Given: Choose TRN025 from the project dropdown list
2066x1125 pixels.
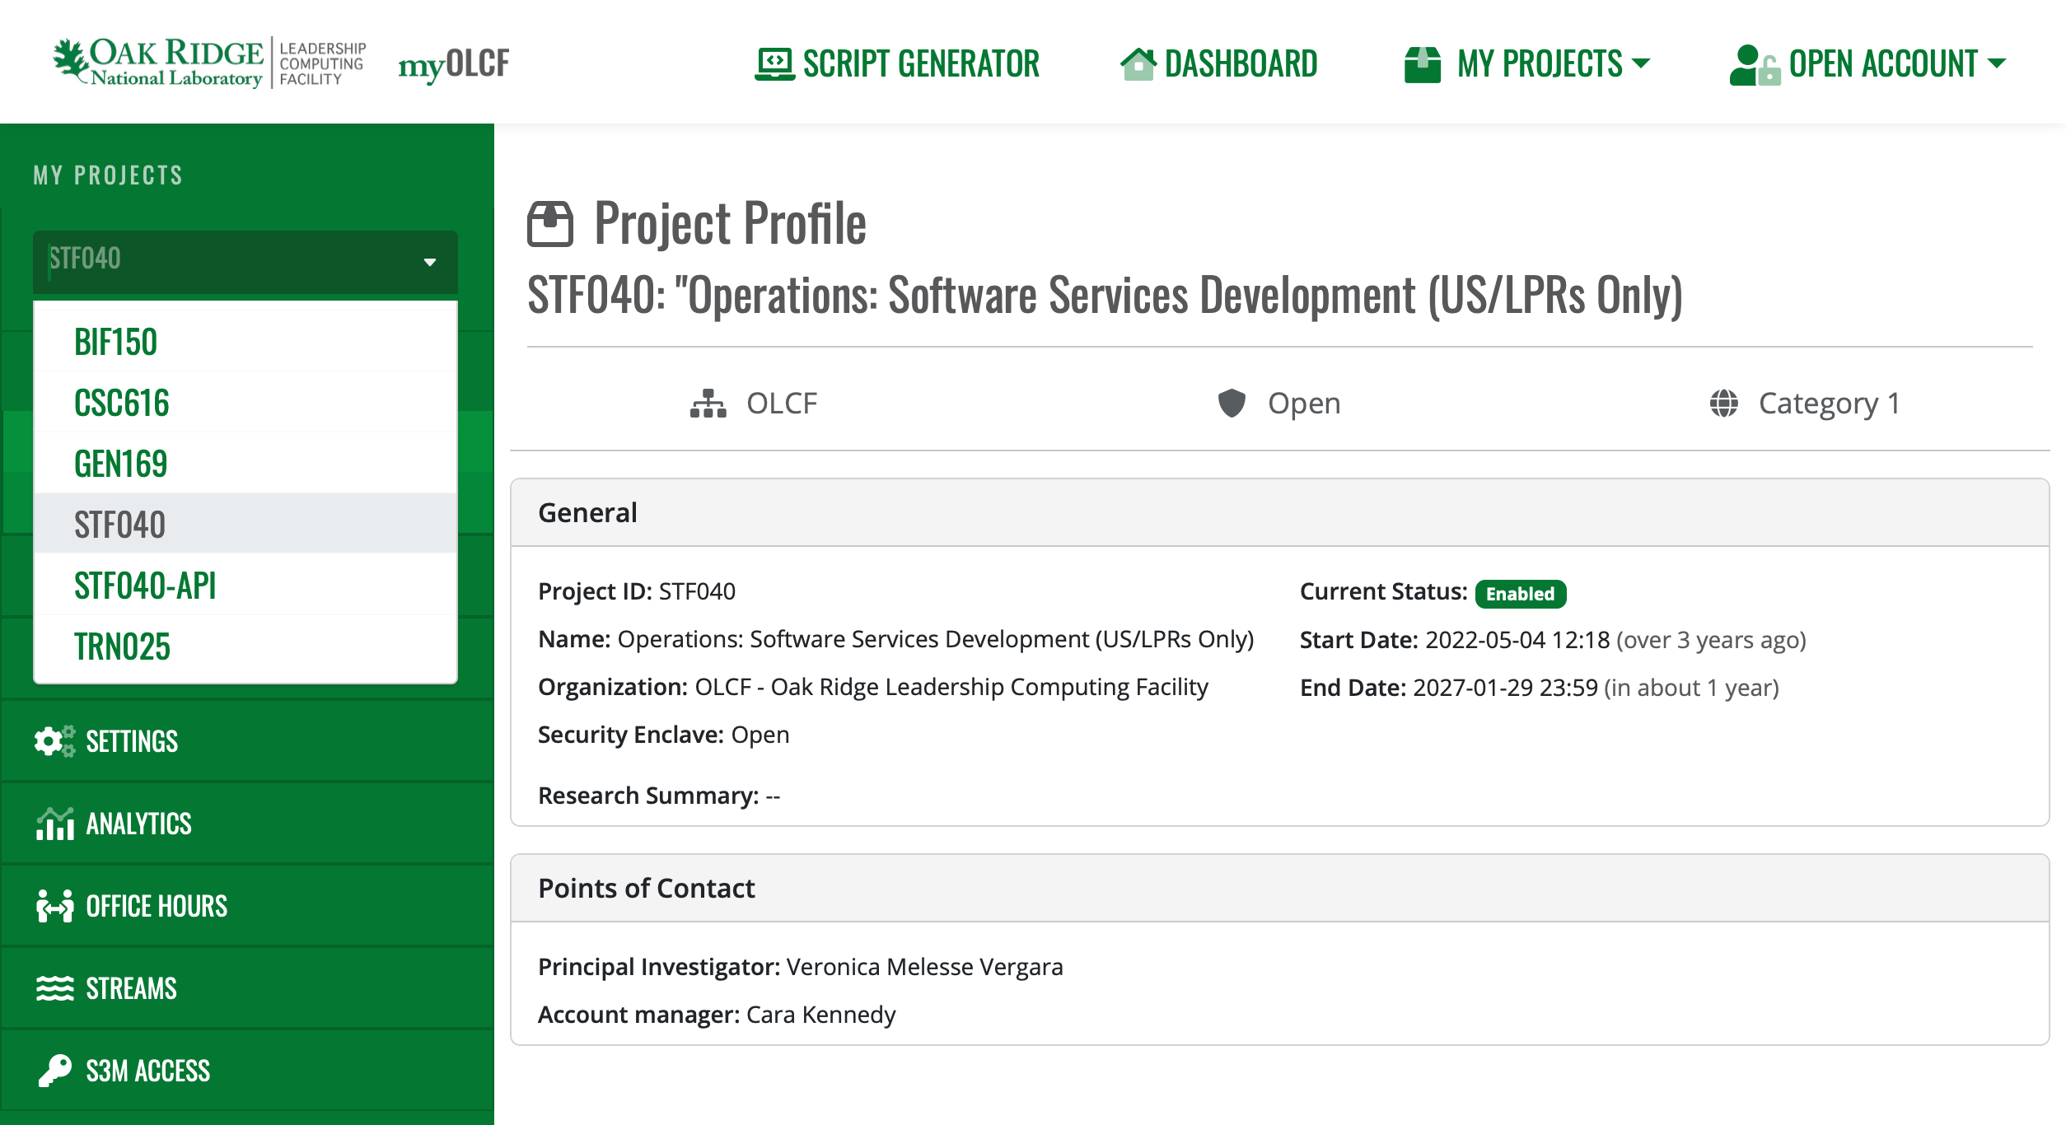Looking at the screenshot, I should coord(122,647).
